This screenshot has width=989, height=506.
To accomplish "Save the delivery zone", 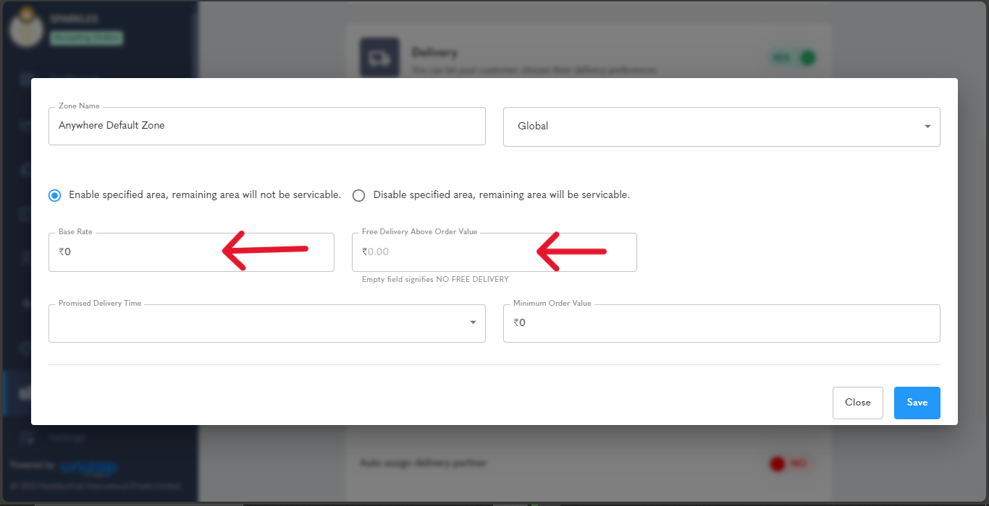I will tap(917, 403).
